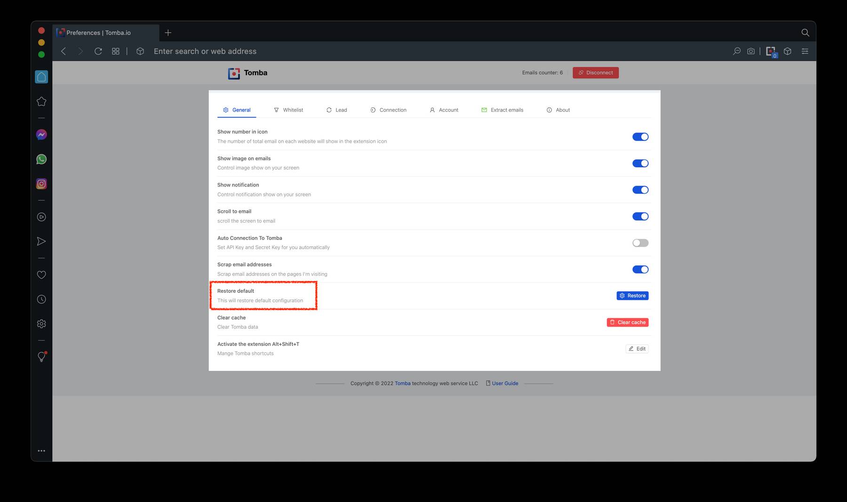Click the red Clear cache button
Viewport: 847px width, 502px height.
pyautogui.click(x=628, y=322)
